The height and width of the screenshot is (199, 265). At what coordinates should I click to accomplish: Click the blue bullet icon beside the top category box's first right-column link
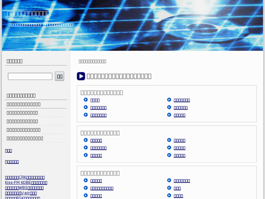point(169,100)
